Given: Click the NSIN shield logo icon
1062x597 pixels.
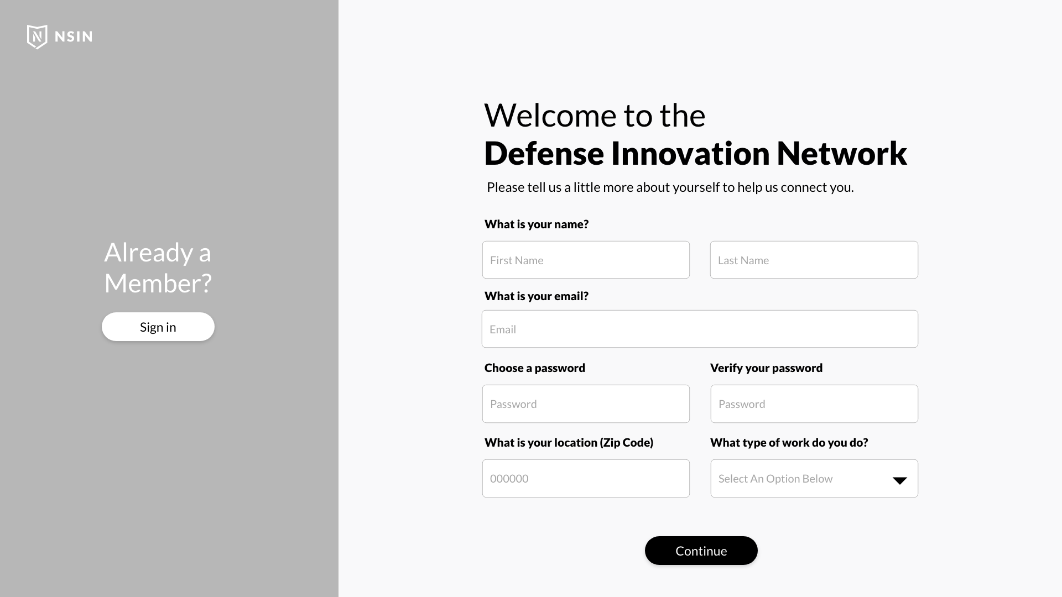Looking at the screenshot, I should point(37,36).
